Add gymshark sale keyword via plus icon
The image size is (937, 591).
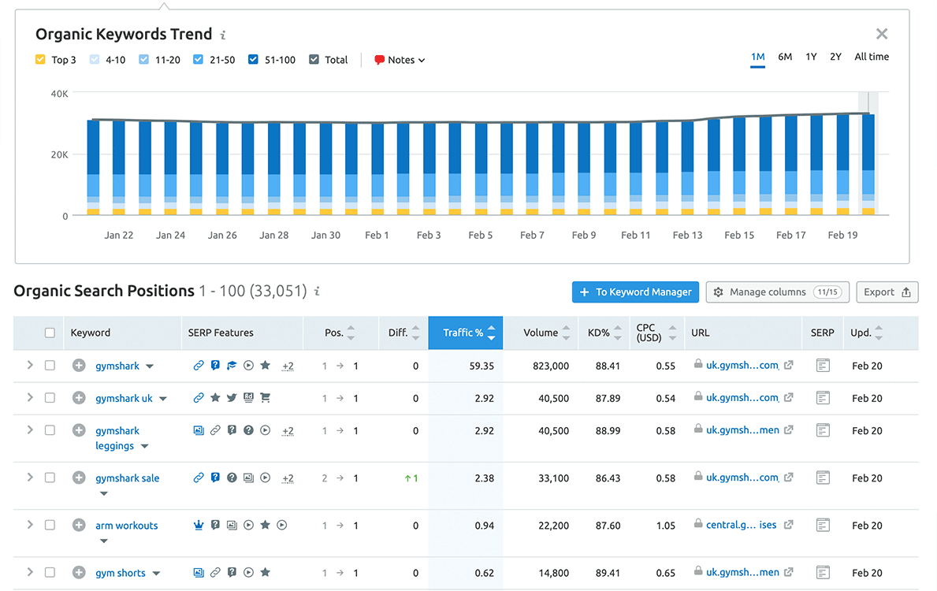click(x=79, y=478)
